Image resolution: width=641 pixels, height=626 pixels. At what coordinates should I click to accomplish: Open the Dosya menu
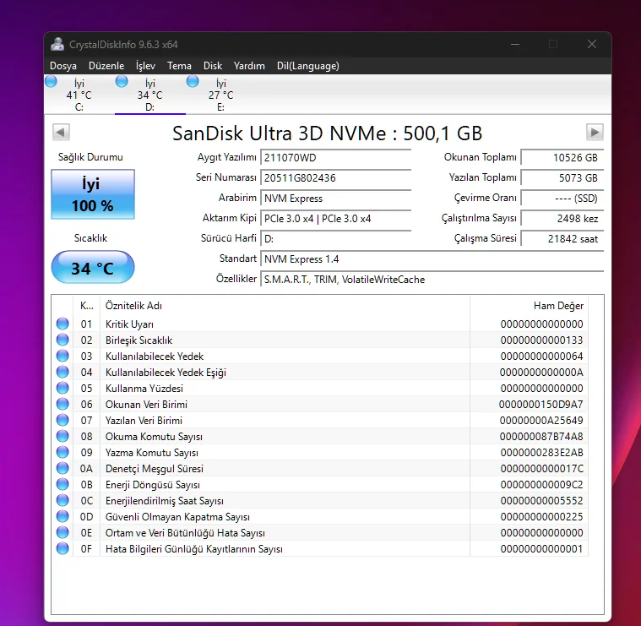coord(63,66)
